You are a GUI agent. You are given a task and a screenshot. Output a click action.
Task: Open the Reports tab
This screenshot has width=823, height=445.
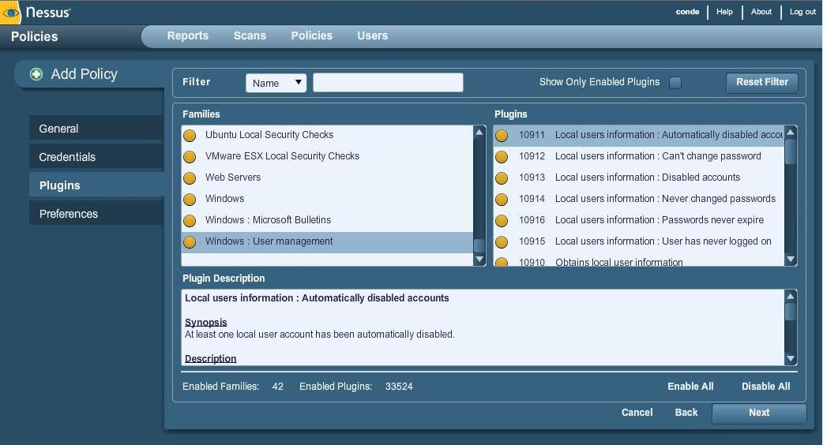[188, 36]
